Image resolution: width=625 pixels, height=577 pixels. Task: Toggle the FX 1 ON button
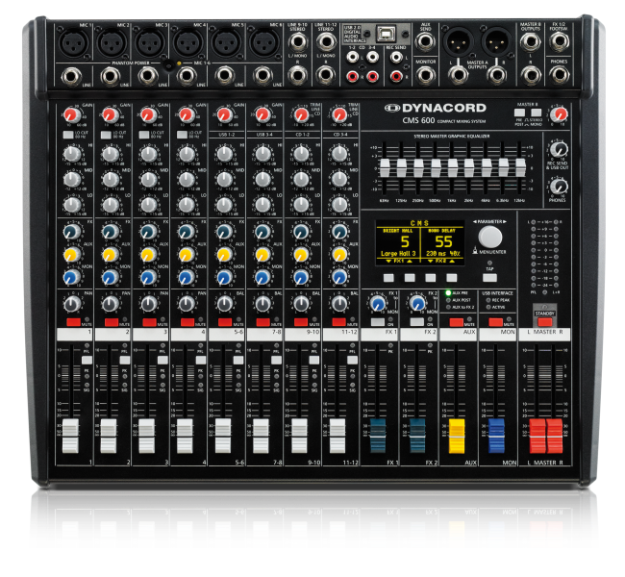click(x=378, y=322)
